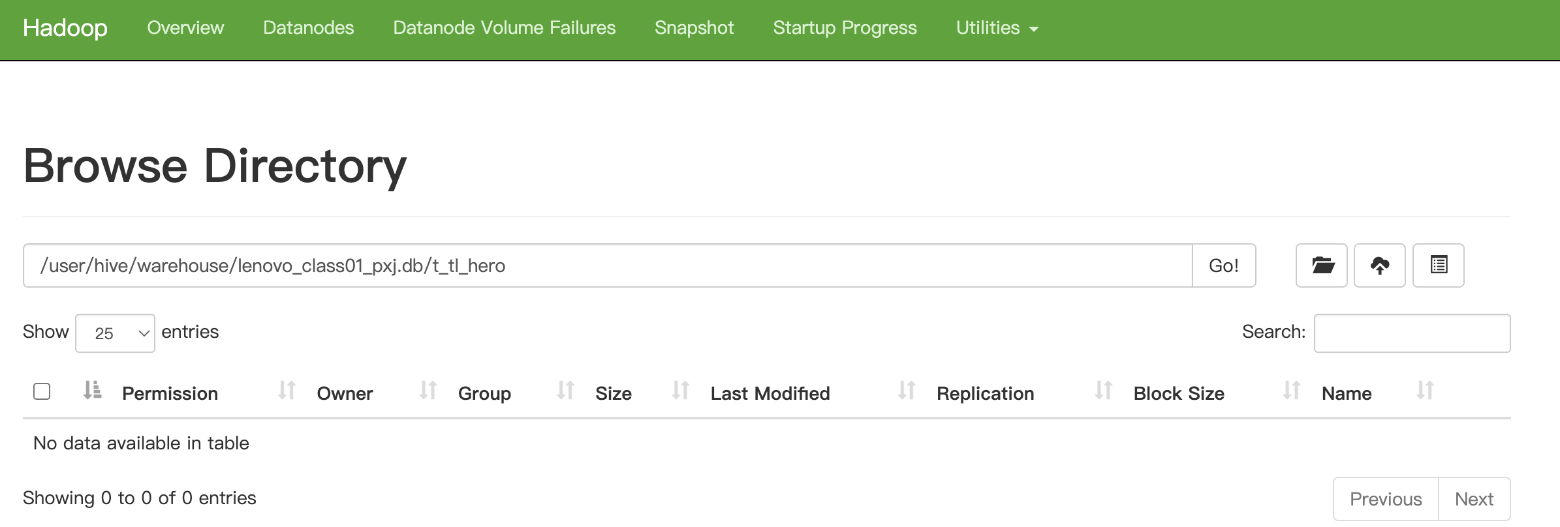Expand the Utilities dropdown menu
This screenshot has width=1560, height=527.
pyautogui.click(x=997, y=28)
